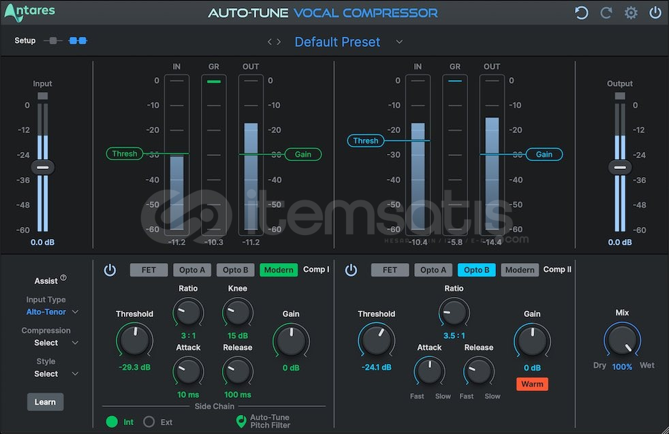Toggle Comp II power button
Image resolution: width=669 pixels, height=434 pixels.
tap(351, 270)
